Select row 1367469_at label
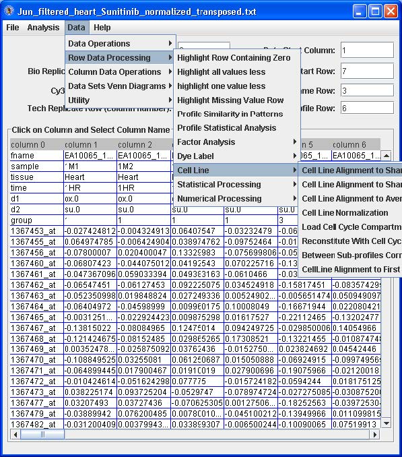Viewport: 402px width, 457px height. tap(36, 349)
